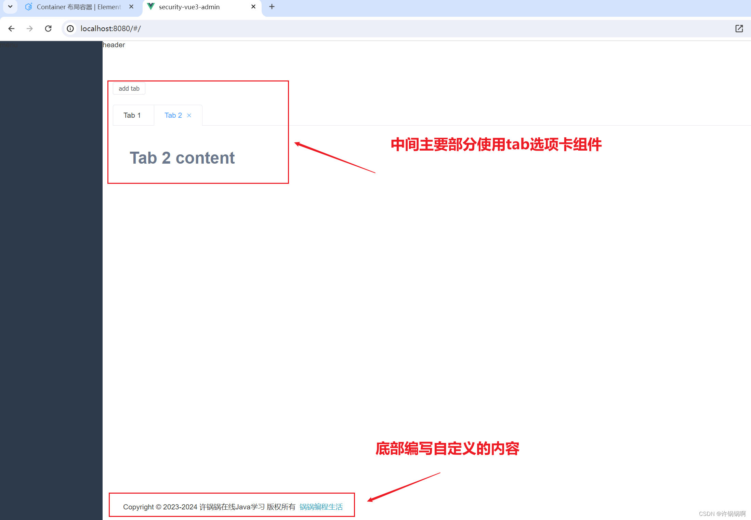Viewport: 751px width, 520px height.
Task: View site information icon in address bar
Action: pyautogui.click(x=70, y=28)
